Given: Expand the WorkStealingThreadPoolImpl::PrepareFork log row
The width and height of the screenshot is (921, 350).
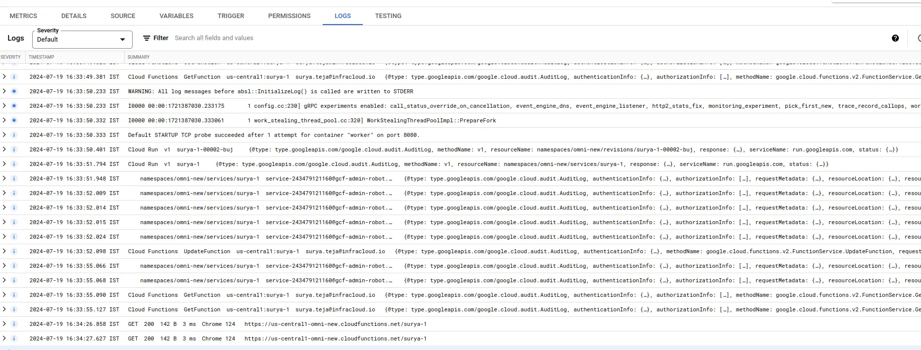Looking at the screenshot, I should [4, 120].
